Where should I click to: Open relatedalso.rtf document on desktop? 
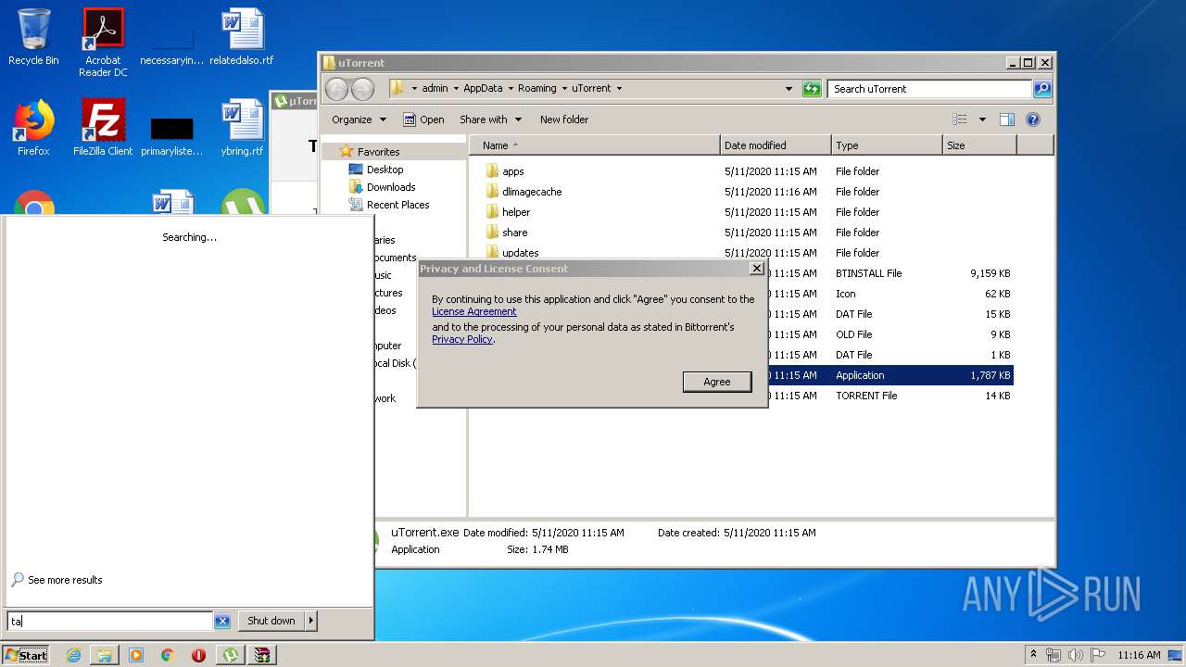(x=242, y=37)
